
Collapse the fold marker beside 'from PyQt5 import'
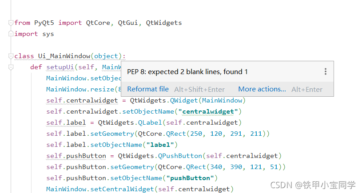tap(11, 23)
